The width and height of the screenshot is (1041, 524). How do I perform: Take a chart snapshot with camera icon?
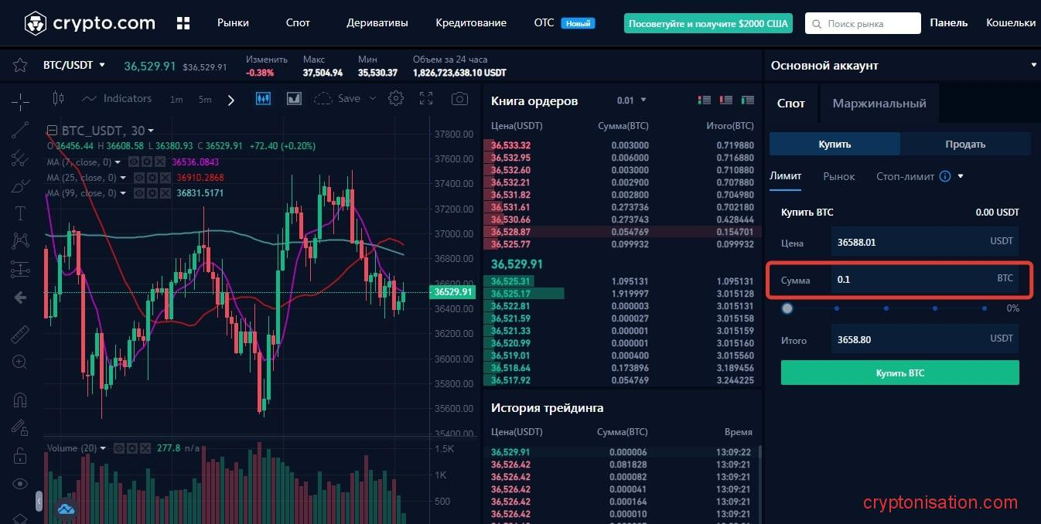[x=459, y=98]
